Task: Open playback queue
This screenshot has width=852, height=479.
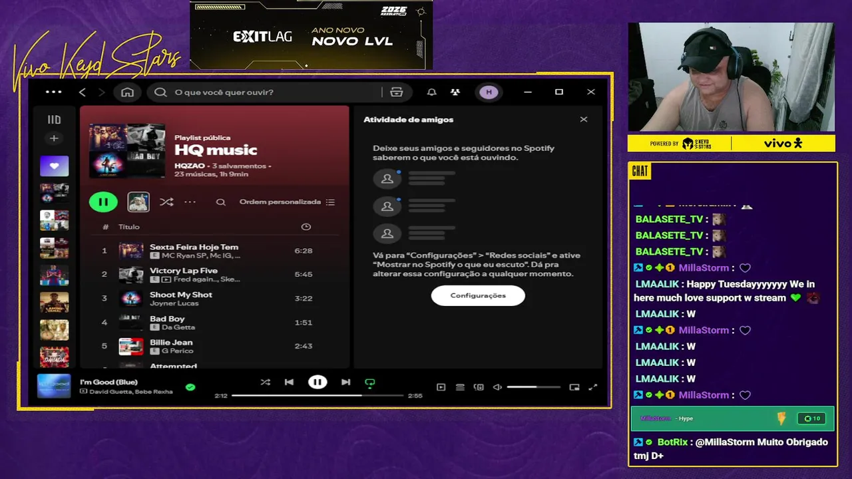Action: pyautogui.click(x=460, y=387)
